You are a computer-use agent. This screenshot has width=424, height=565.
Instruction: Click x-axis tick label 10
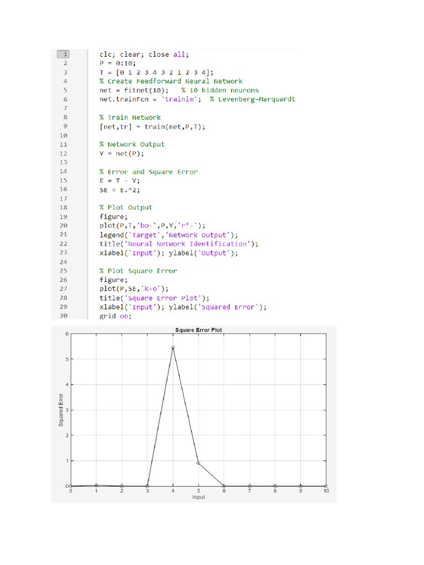326,491
